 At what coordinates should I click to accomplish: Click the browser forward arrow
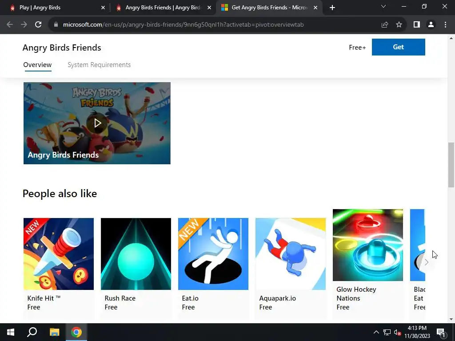(24, 25)
